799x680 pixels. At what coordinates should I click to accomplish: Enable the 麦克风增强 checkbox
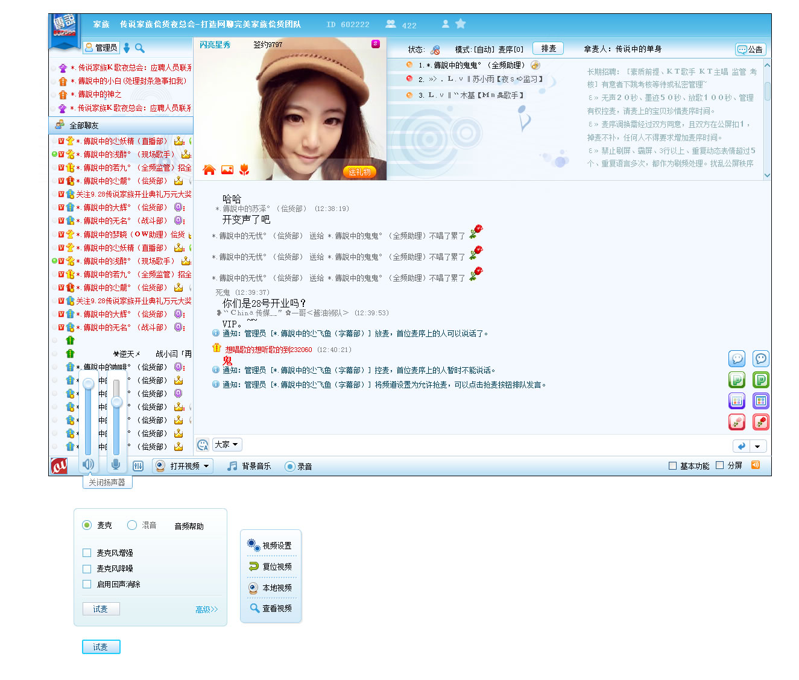click(x=87, y=553)
